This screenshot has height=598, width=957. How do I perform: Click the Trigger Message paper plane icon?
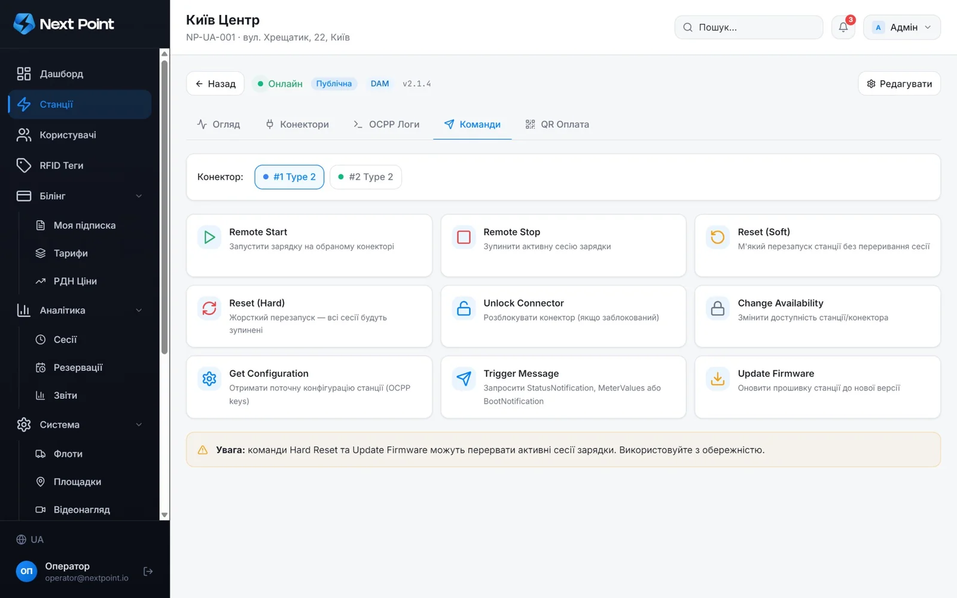tap(464, 379)
